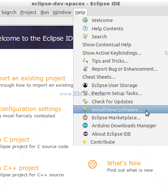
Task: Click the Search help icon
Action: (x=85, y=37)
